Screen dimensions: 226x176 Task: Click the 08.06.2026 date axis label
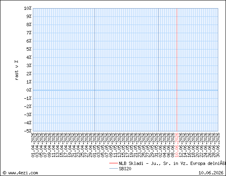pos(173,145)
